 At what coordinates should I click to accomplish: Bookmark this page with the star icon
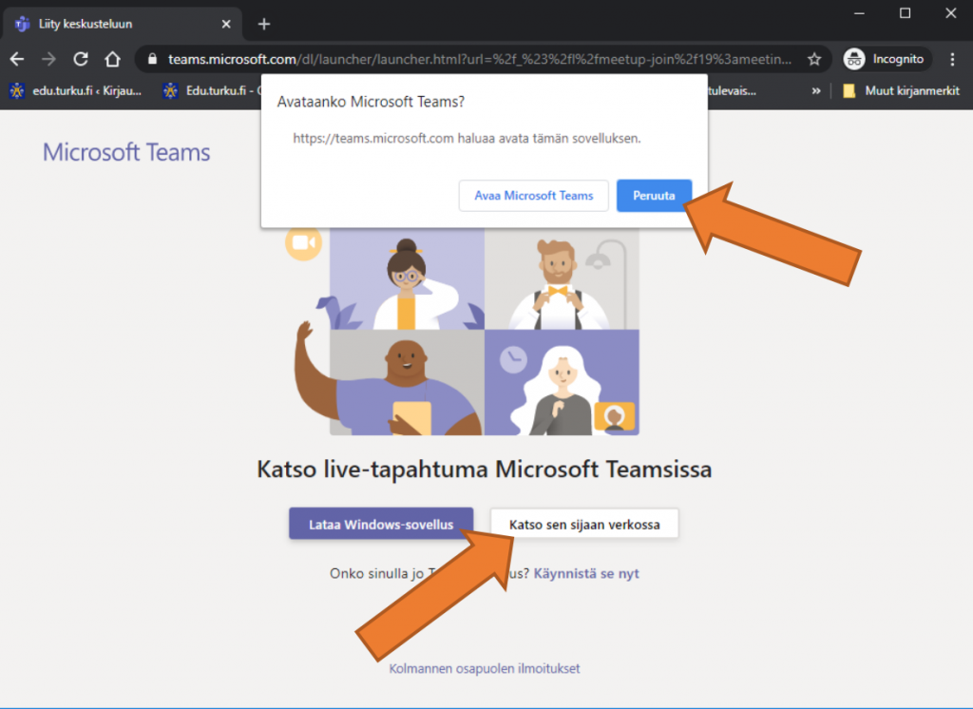click(x=814, y=59)
